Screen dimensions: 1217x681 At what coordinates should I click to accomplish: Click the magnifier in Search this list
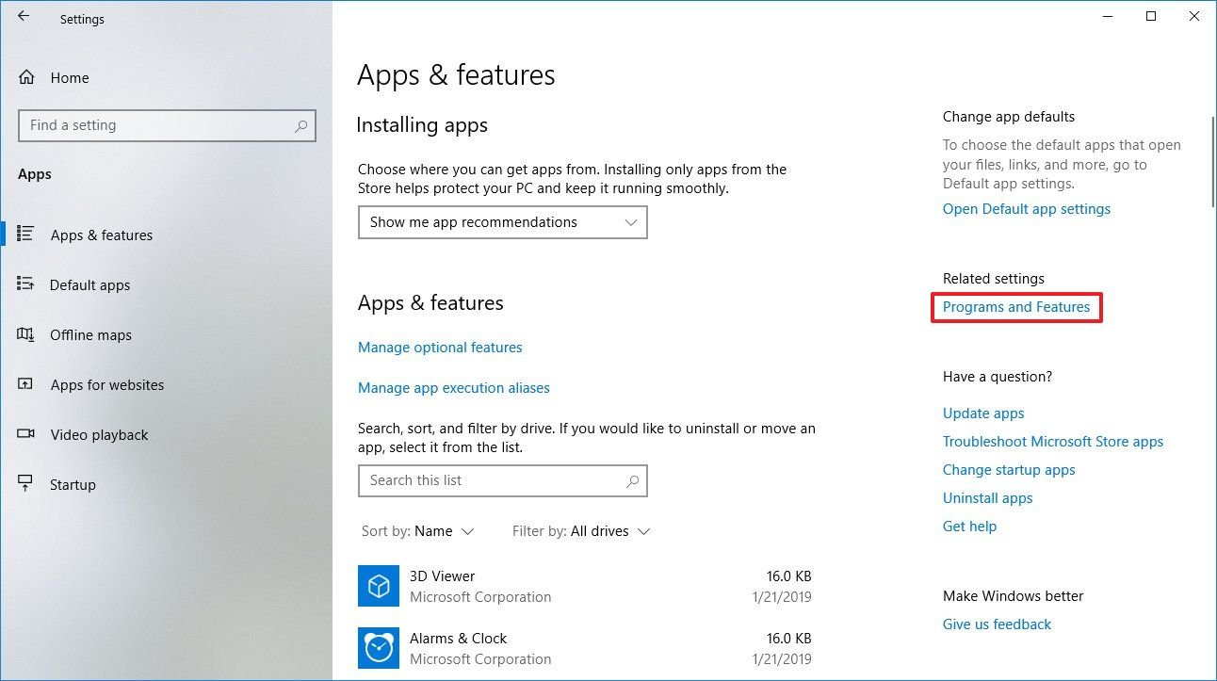point(633,481)
